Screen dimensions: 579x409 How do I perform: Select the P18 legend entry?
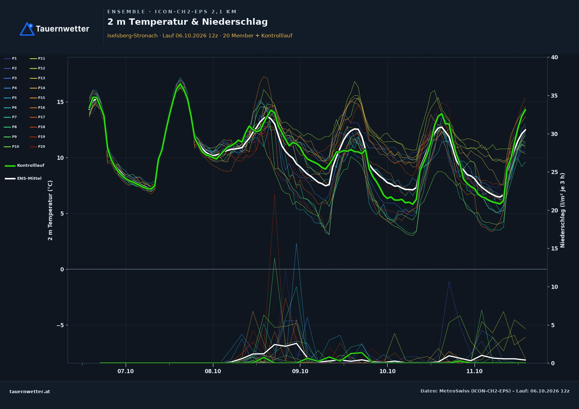[x=37, y=127]
